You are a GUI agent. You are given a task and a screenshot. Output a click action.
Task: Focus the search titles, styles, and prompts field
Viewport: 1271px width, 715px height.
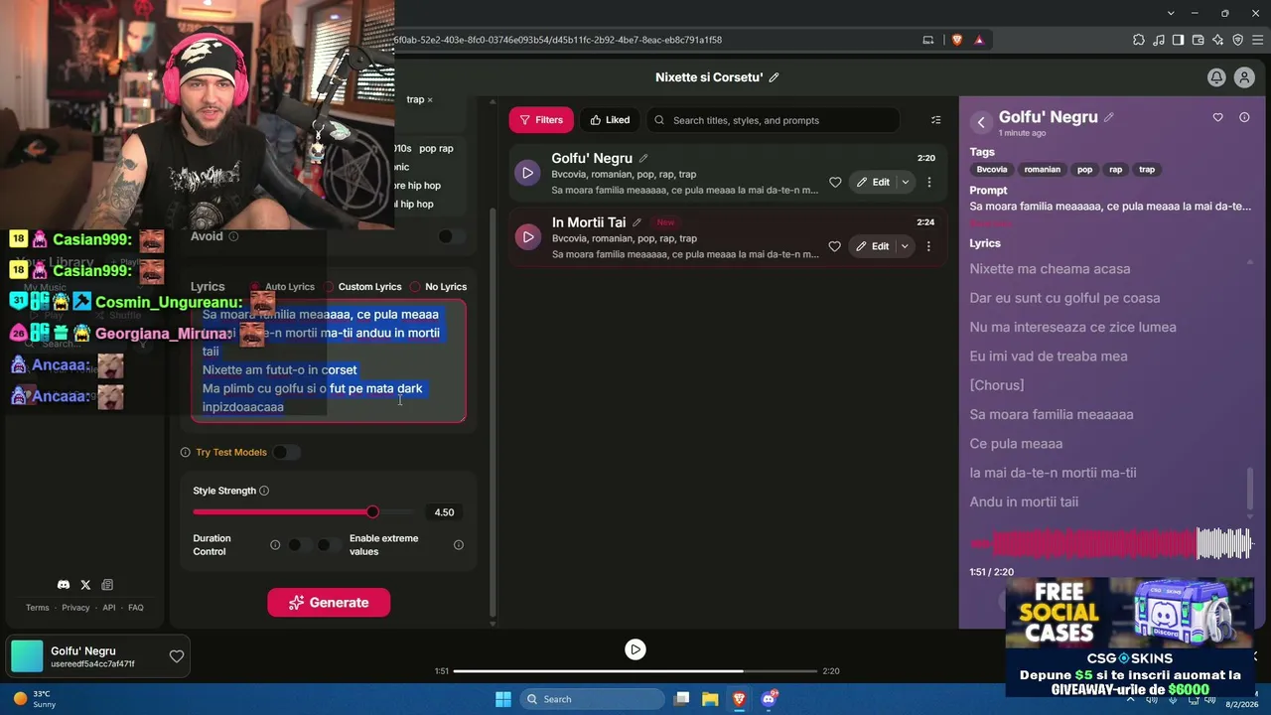[x=773, y=120]
